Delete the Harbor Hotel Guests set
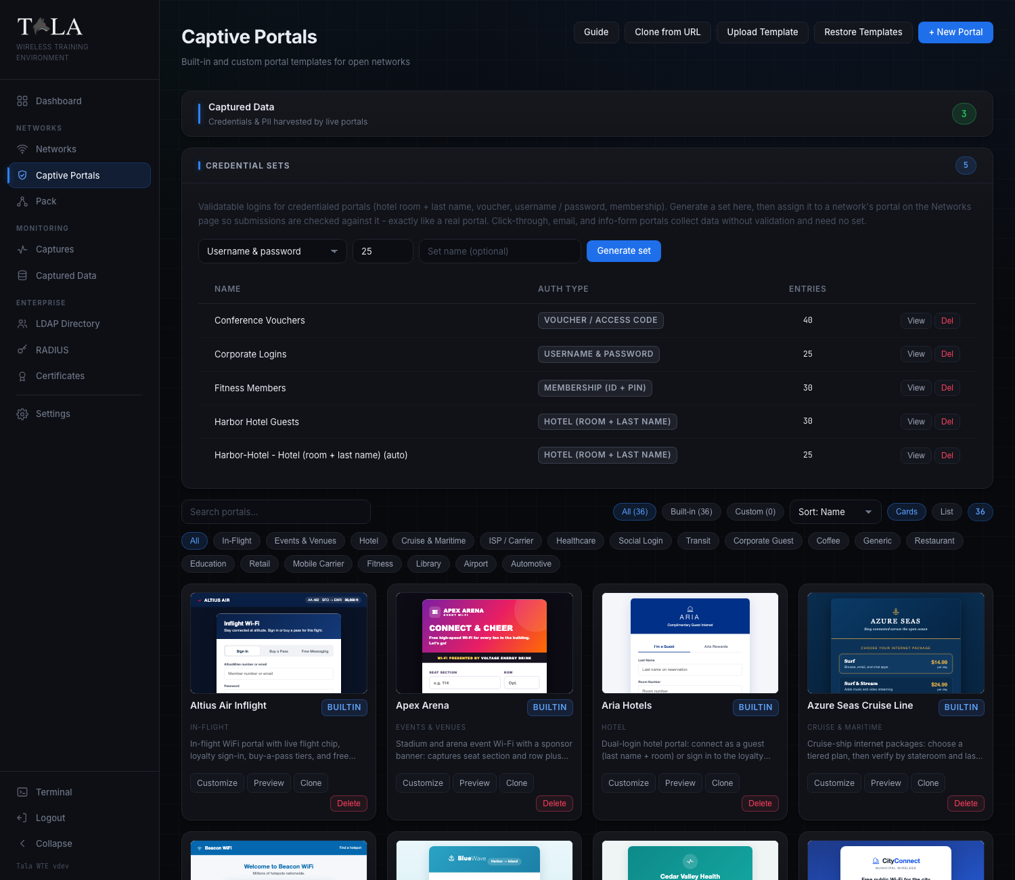Image resolution: width=1015 pixels, height=880 pixels. 947,422
